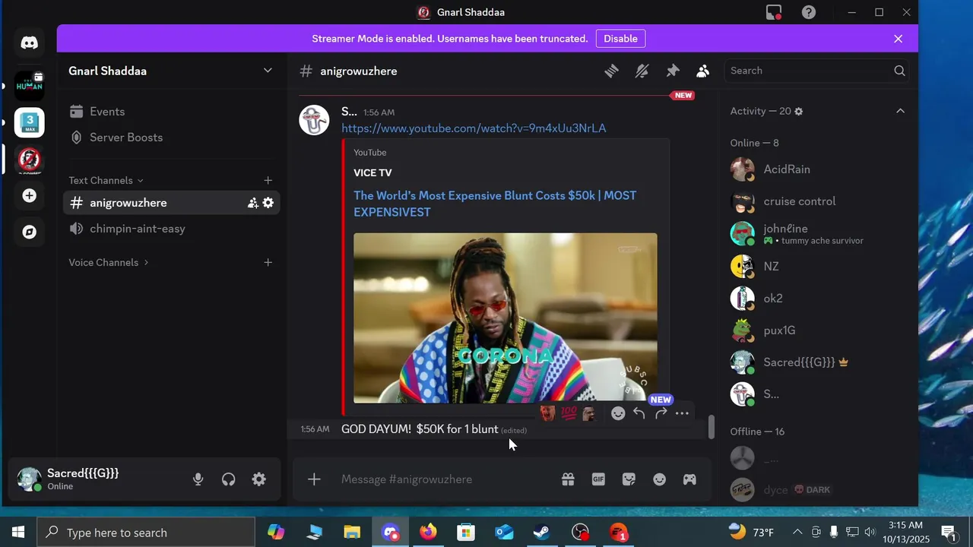973x547 pixels.
Task: Toggle the member list icon
Action: click(703, 71)
